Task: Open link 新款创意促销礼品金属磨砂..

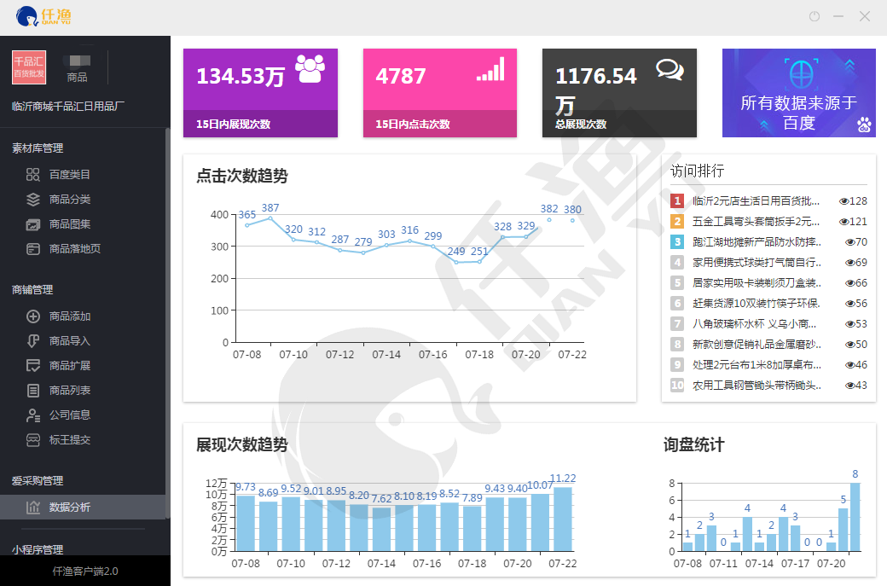Action: pyautogui.click(x=757, y=344)
